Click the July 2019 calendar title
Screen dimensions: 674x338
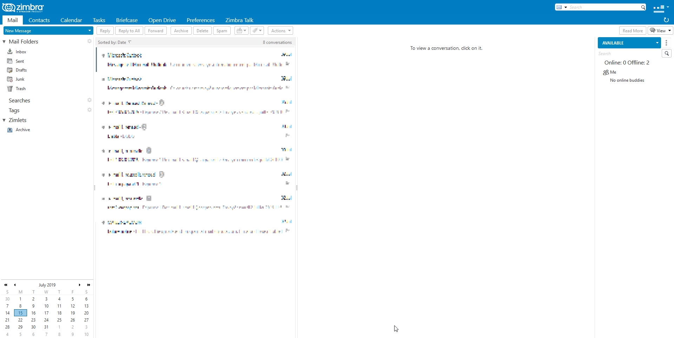click(47, 285)
